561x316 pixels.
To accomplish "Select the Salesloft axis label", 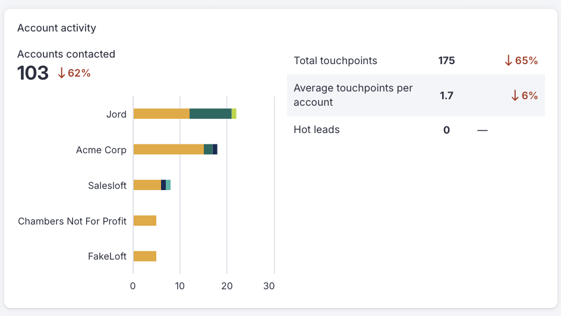I will [x=108, y=185].
